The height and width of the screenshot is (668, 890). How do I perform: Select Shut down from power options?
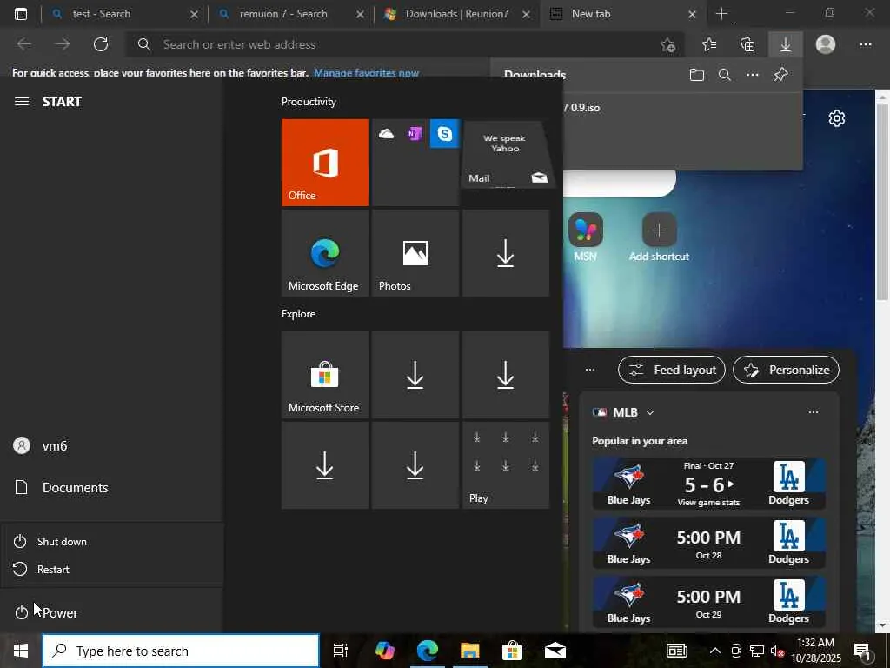tap(111, 541)
